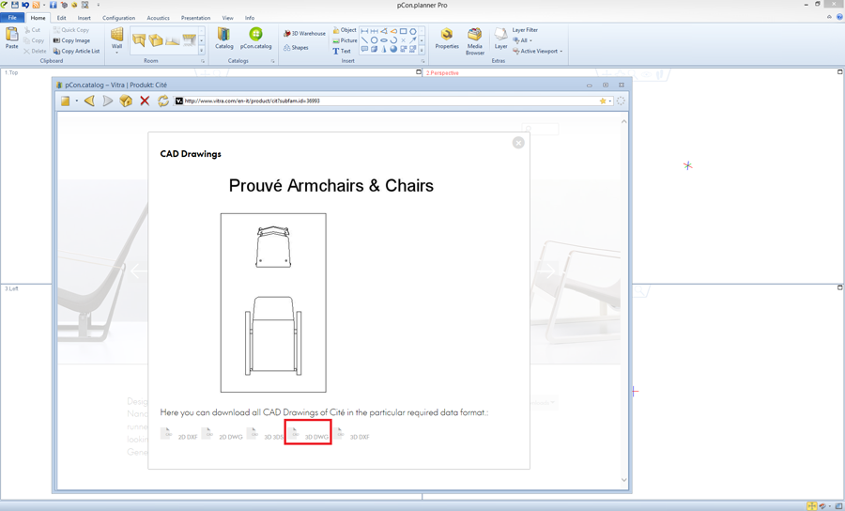Open the Configuration ribbon tab
The height and width of the screenshot is (511, 845).
tap(118, 18)
